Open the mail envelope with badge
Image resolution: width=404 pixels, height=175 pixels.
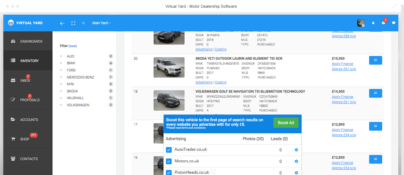coord(383,23)
